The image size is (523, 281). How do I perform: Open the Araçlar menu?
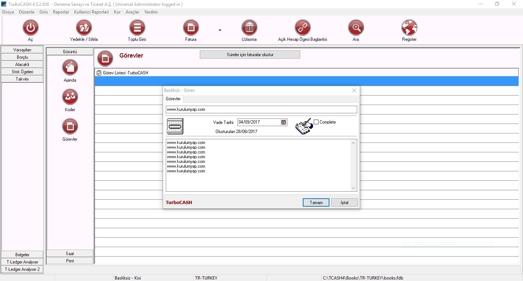point(133,12)
